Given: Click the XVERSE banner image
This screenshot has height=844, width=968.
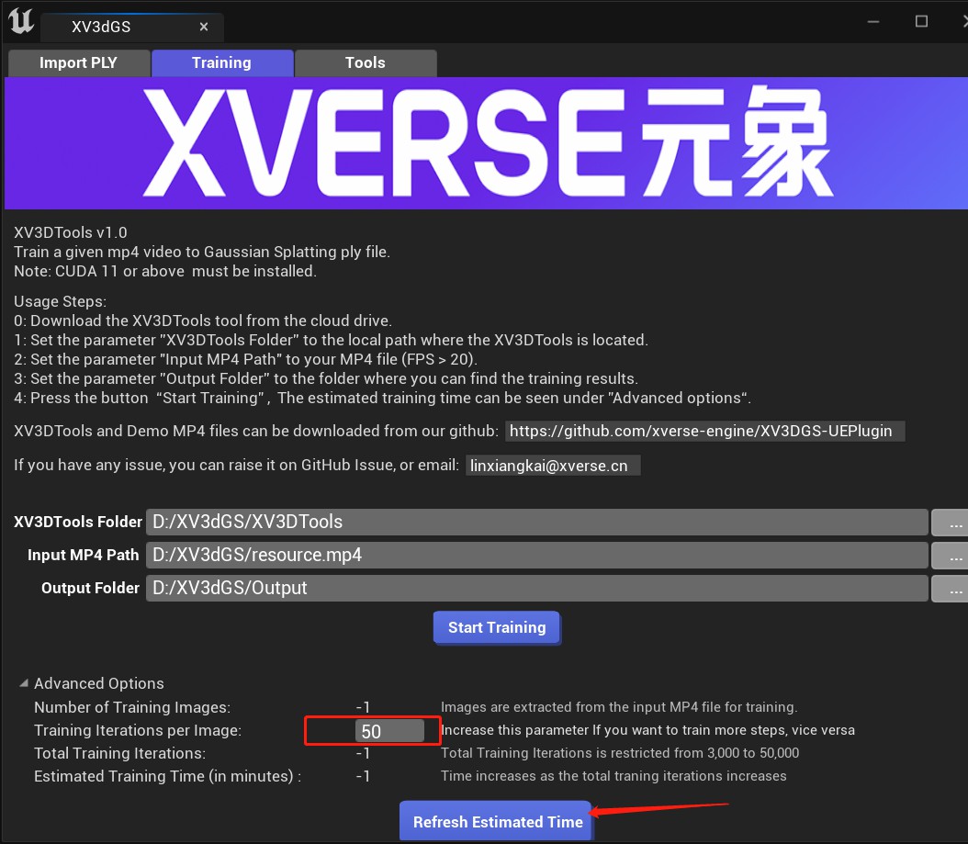Looking at the screenshot, I should click(x=487, y=143).
